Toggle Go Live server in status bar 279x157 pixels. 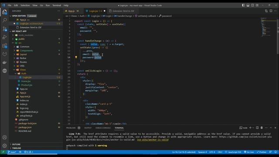(249, 152)
